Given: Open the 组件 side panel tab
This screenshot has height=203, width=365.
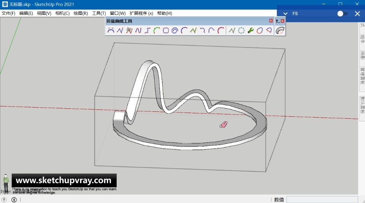Looking at the screenshot, I should [362, 39].
